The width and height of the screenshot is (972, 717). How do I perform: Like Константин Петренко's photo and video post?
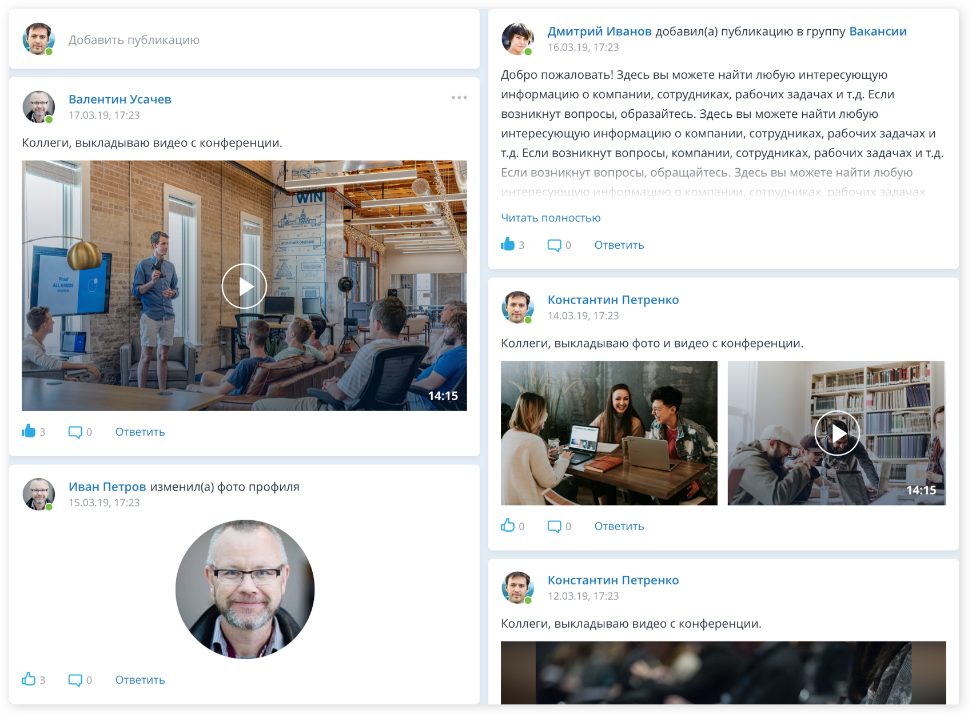coord(508,525)
